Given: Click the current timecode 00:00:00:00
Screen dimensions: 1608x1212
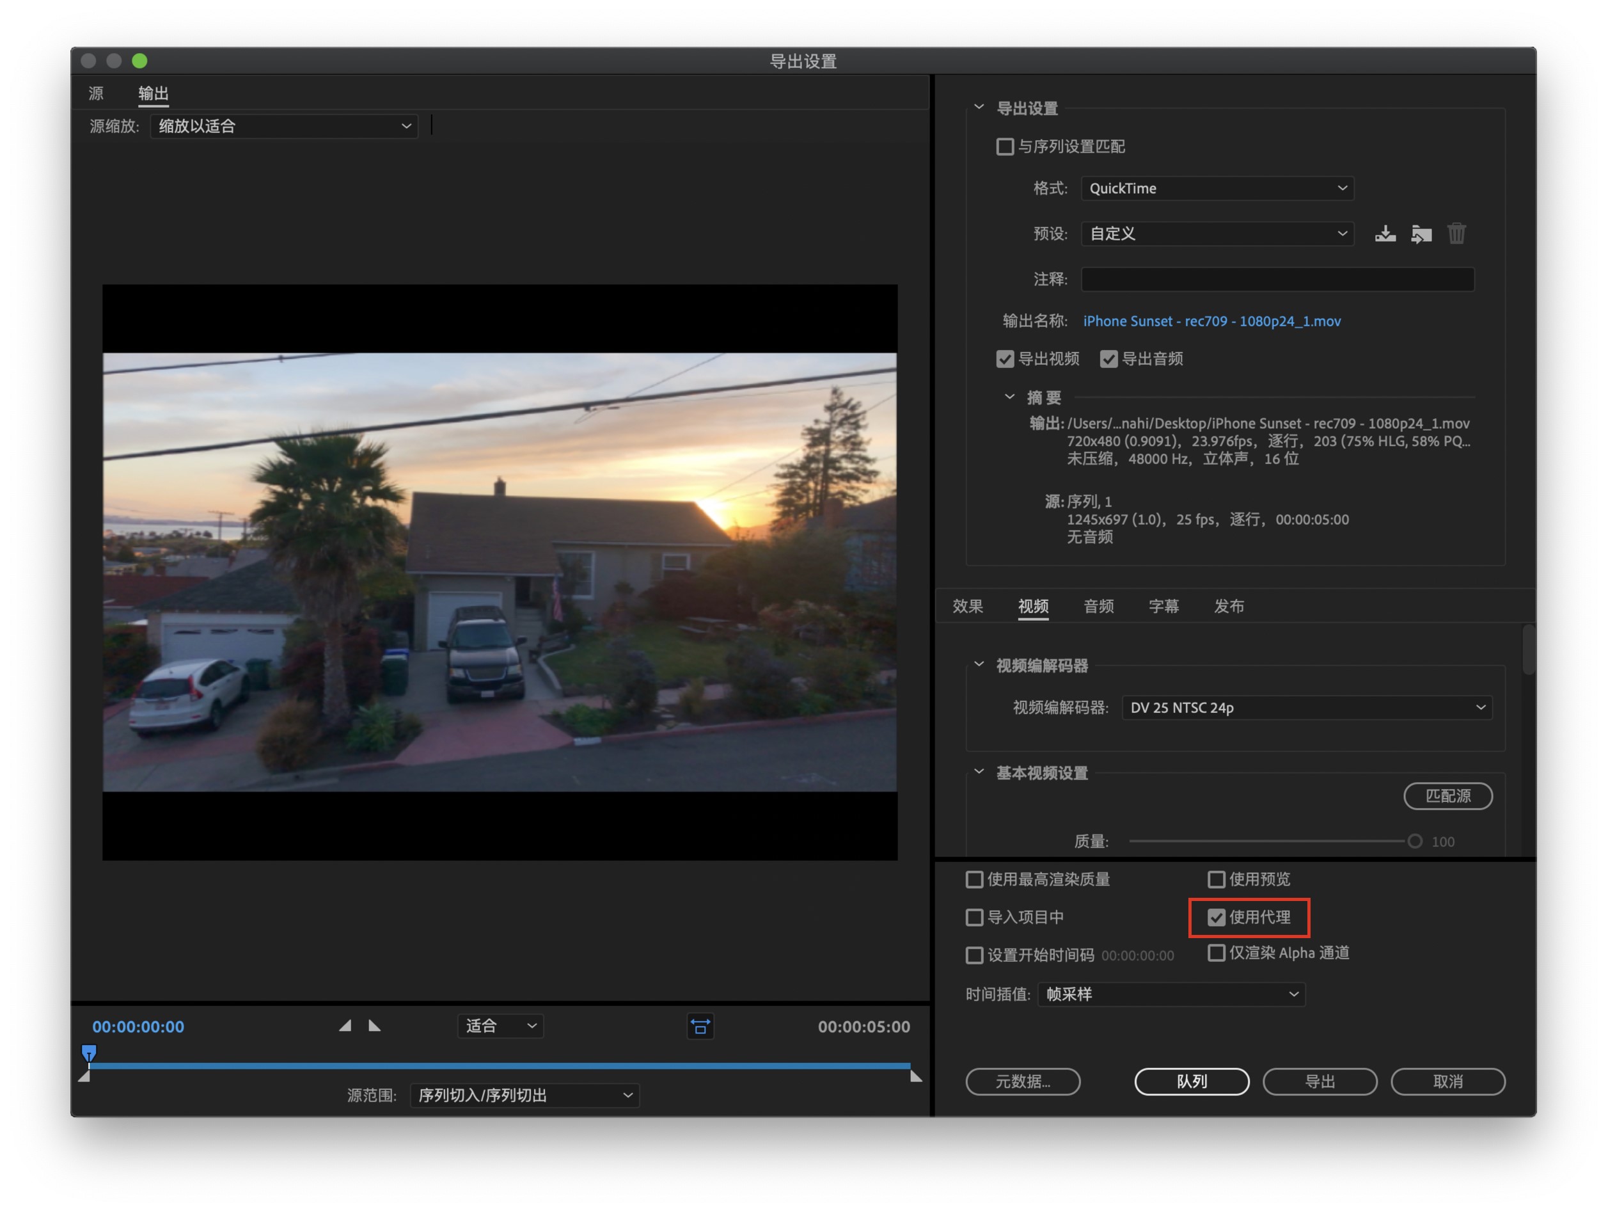Looking at the screenshot, I should tap(138, 1026).
